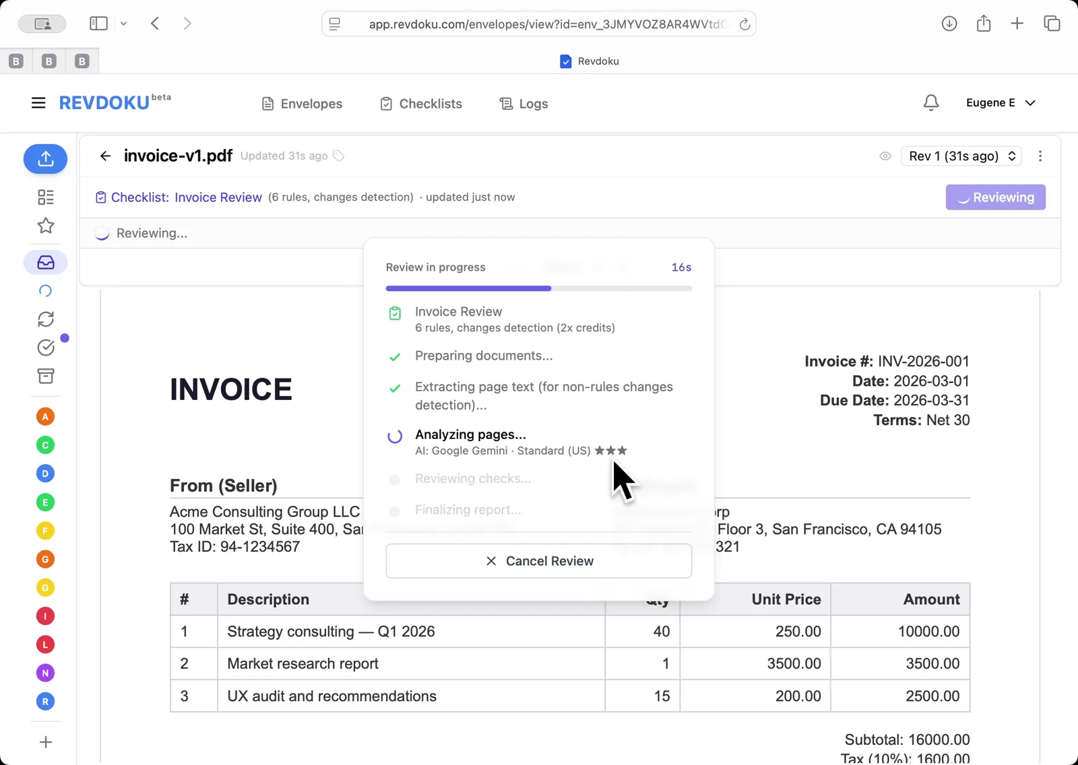Open the upload envelope button in sidebar

[45, 159]
